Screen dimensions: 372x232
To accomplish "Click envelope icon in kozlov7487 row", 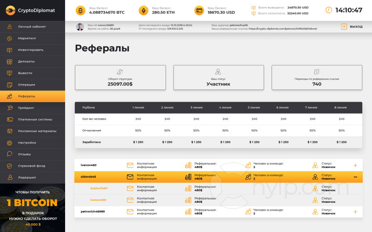I will (x=130, y=188).
